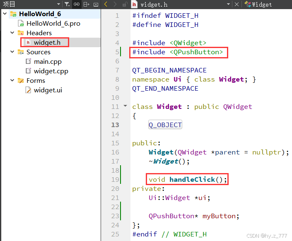
Task: Fold the class Widget code block
Action: tap(125, 106)
